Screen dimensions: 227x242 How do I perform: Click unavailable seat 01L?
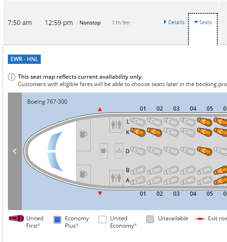coord(138,122)
